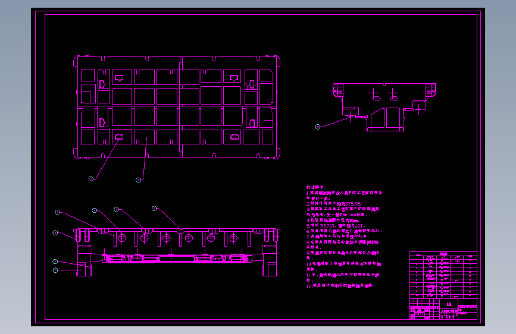This screenshot has height=334, width=516.
Task: Click the technical requirements heading text
Action: (x=315, y=187)
